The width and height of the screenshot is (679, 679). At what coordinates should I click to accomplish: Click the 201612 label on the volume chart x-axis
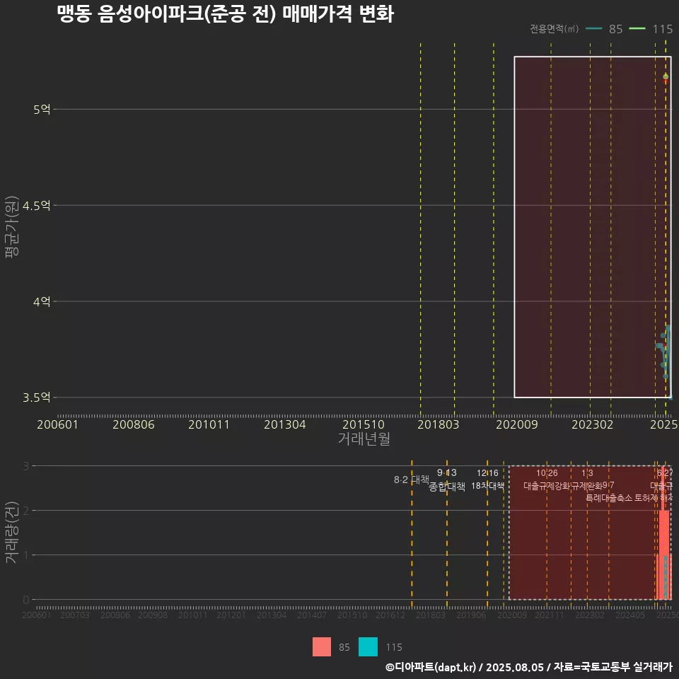coord(390,615)
